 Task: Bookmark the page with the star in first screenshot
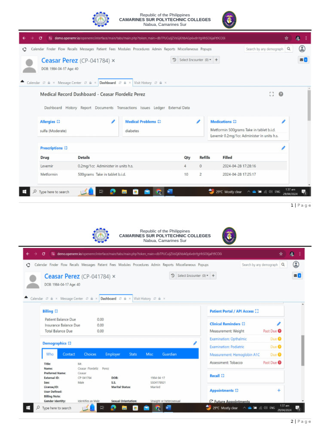286,38
